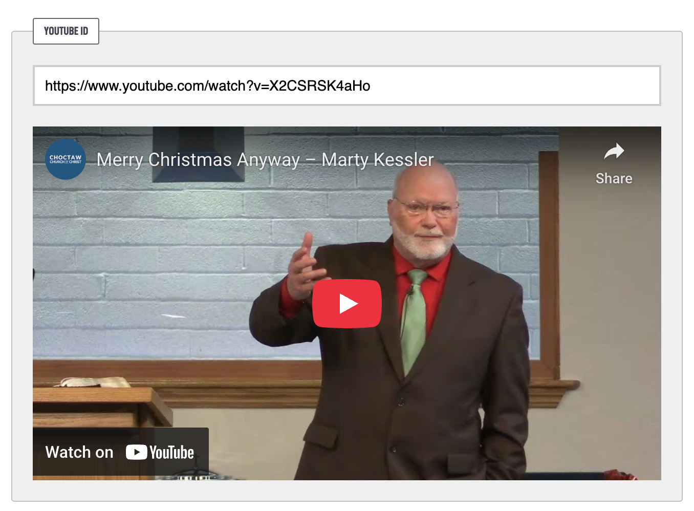Click the Share text label
694x511 pixels.
(614, 179)
